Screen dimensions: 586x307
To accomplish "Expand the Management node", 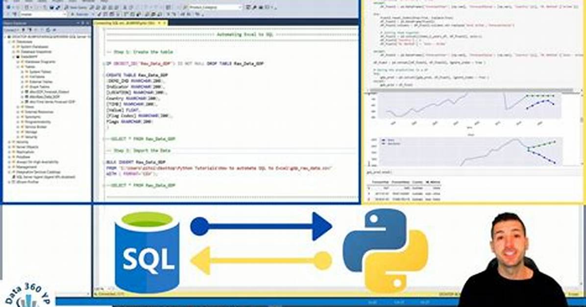I will 10,167.
